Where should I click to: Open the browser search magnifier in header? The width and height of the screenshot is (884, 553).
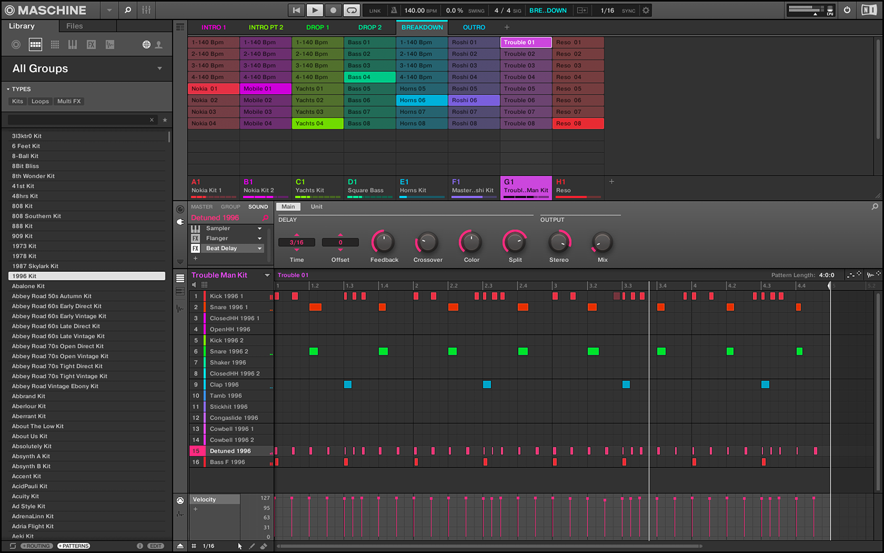tap(128, 10)
